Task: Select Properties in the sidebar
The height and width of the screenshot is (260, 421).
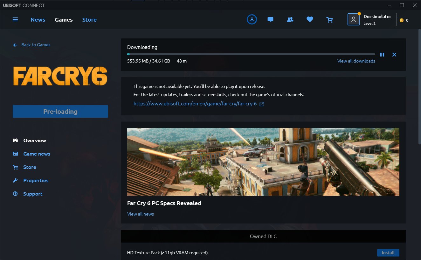Action: [36, 180]
